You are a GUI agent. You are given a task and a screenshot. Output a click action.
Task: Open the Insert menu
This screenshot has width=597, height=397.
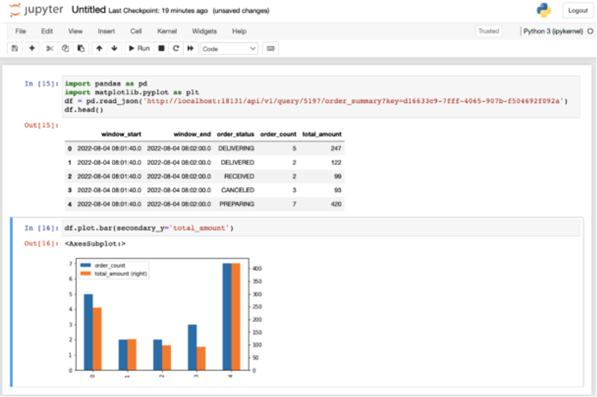(x=106, y=32)
